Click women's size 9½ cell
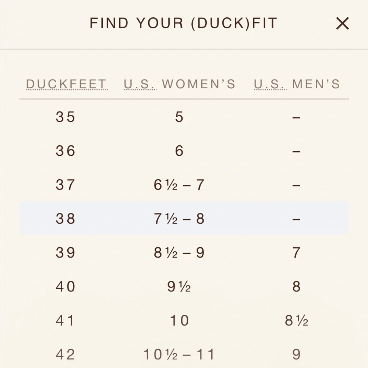 179,287
